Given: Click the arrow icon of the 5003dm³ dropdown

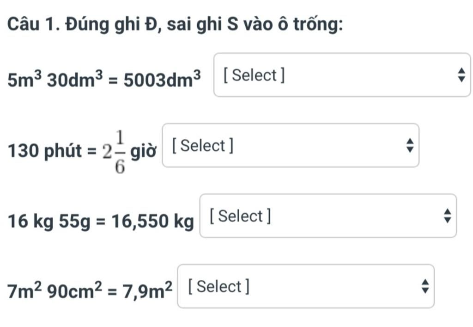Looking at the screenshot, I should point(461,75).
